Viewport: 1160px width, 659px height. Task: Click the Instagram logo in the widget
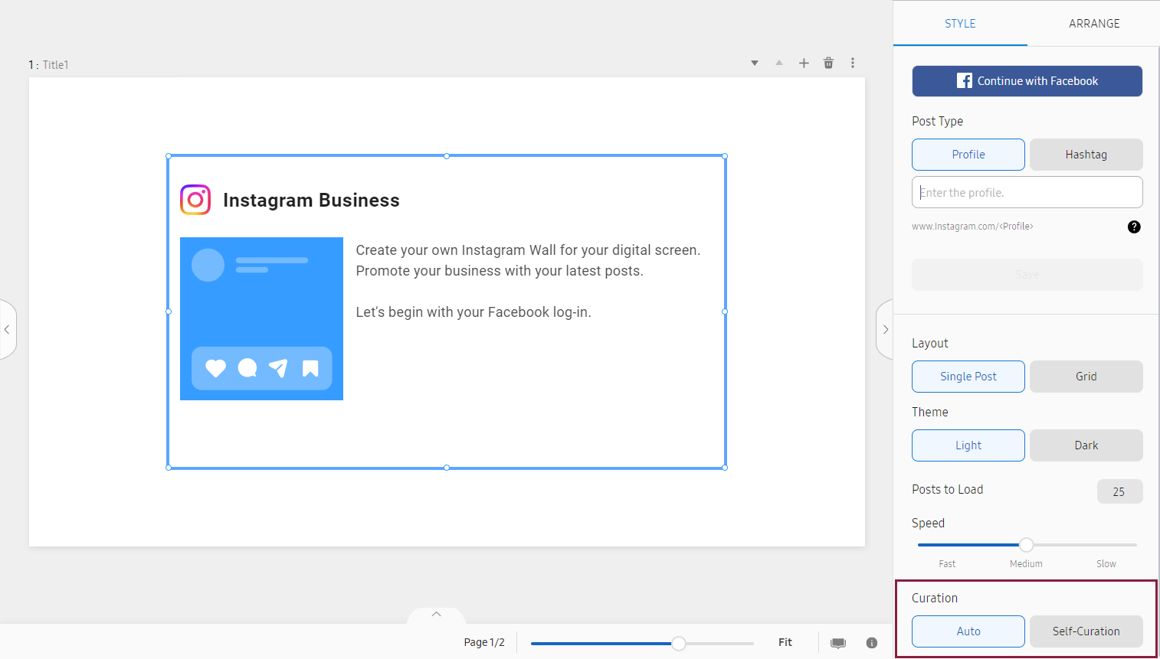[x=195, y=200]
